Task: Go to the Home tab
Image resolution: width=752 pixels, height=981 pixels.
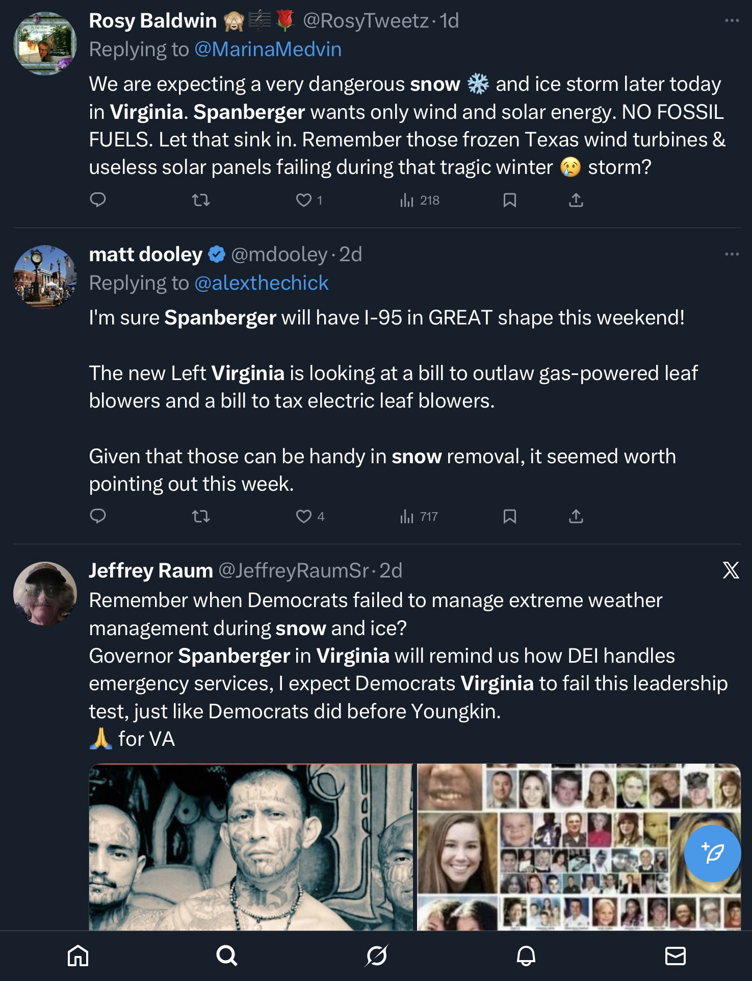Action: (78, 955)
